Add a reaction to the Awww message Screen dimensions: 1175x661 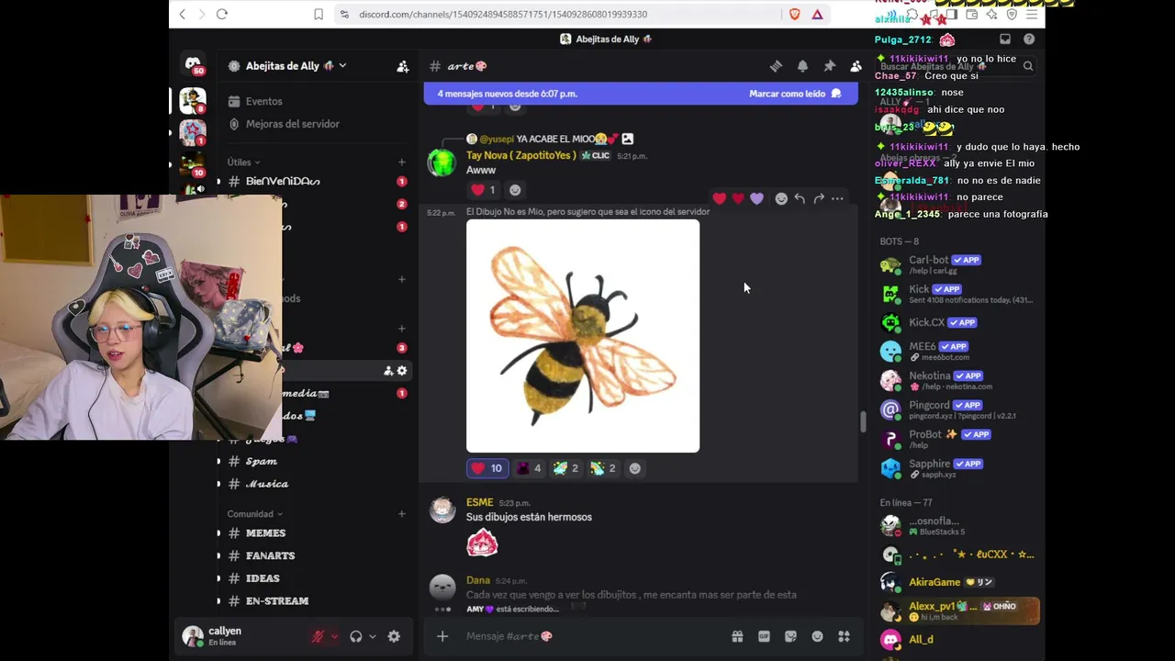515,190
